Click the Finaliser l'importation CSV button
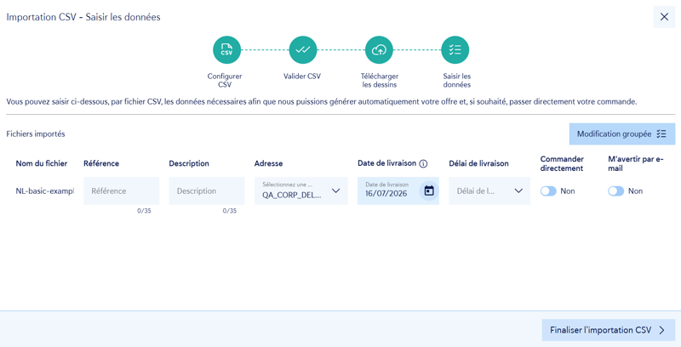Viewport: 681px width, 347px height. pyautogui.click(x=609, y=330)
